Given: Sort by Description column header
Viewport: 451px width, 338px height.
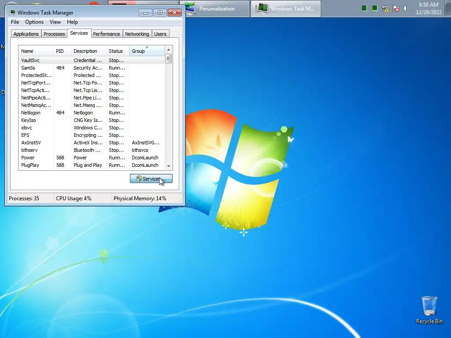Looking at the screenshot, I should coord(89,51).
